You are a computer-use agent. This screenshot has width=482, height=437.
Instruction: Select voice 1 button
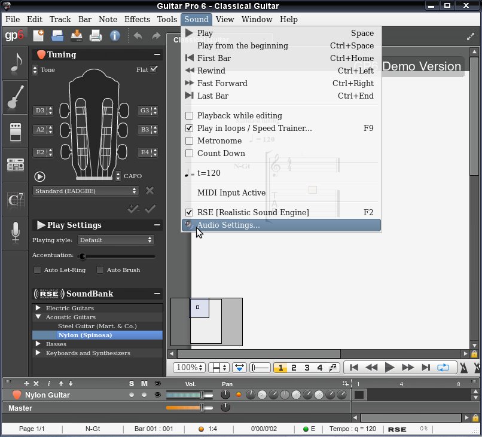[x=280, y=368]
